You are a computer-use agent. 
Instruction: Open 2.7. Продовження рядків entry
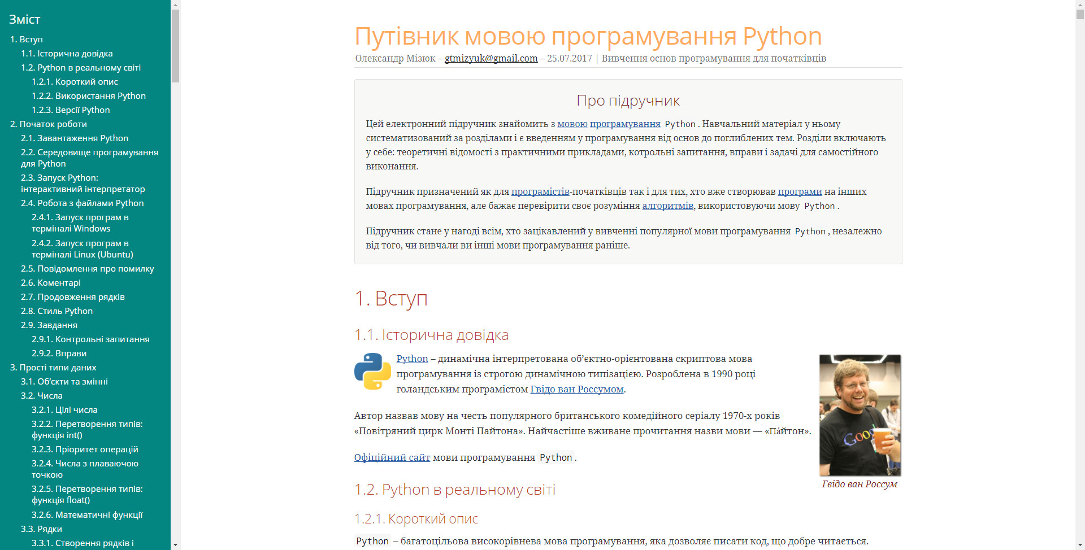[x=73, y=297]
